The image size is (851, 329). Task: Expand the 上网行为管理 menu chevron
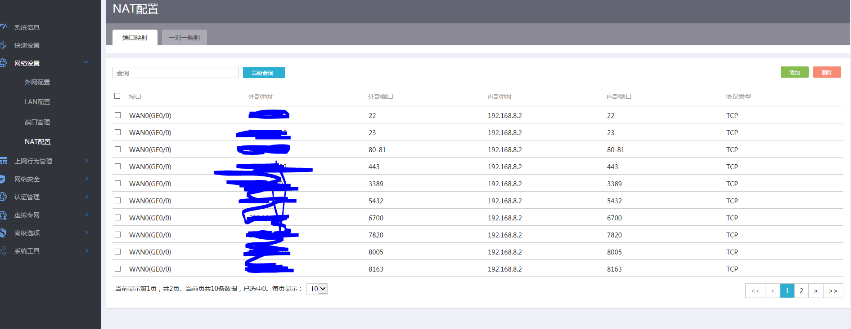[x=86, y=161]
